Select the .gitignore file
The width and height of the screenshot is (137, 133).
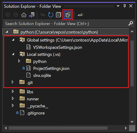tap(36, 113)
